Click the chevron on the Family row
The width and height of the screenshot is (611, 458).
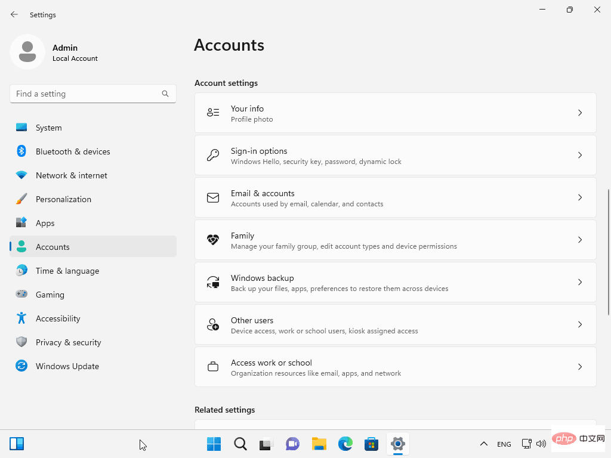[x=580, y=240]
